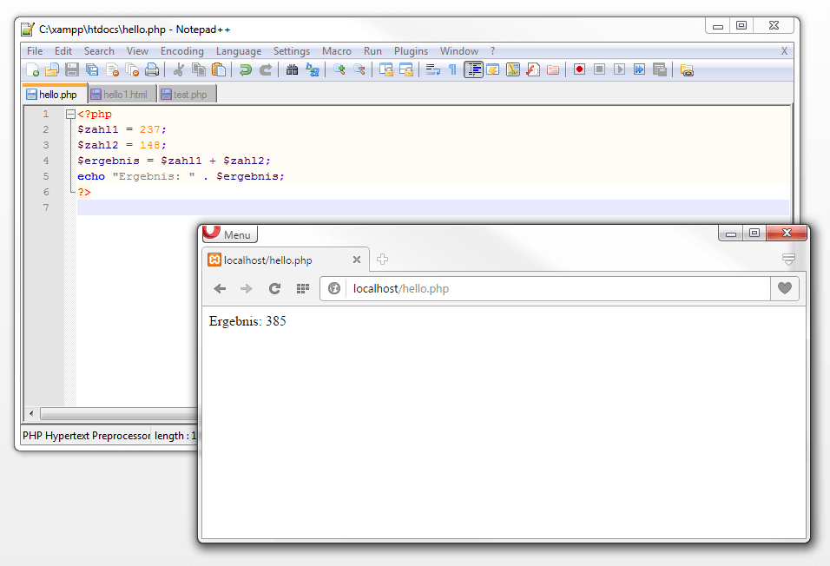Click the $zahl1 = 237 code line
This screenshot has width=830, height=566.
tap(122, 129)
